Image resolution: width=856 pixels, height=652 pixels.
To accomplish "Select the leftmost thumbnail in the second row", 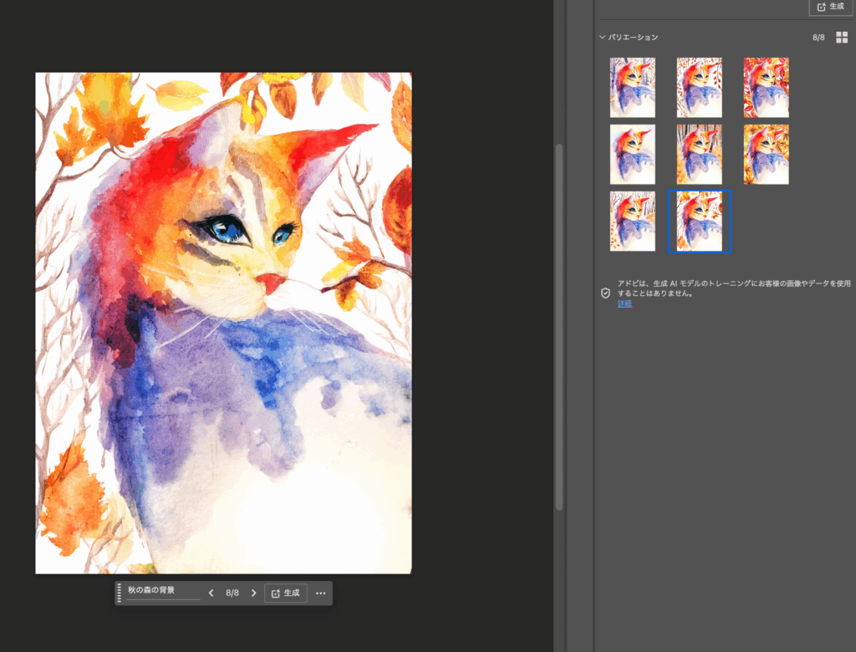I will click(x=632, y=154).
